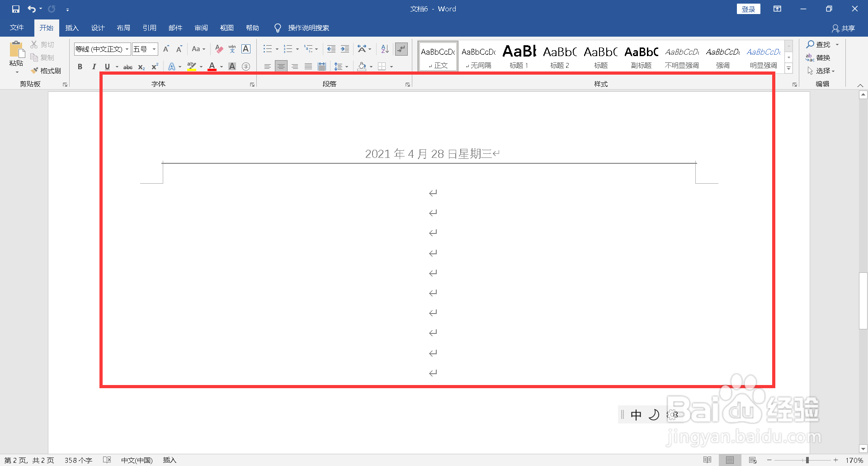Click the word count 358 个字
The image size is (868, 466).
(x=78, y=460)
